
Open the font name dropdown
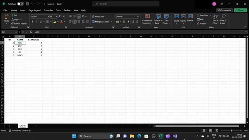tap(48, 16)
